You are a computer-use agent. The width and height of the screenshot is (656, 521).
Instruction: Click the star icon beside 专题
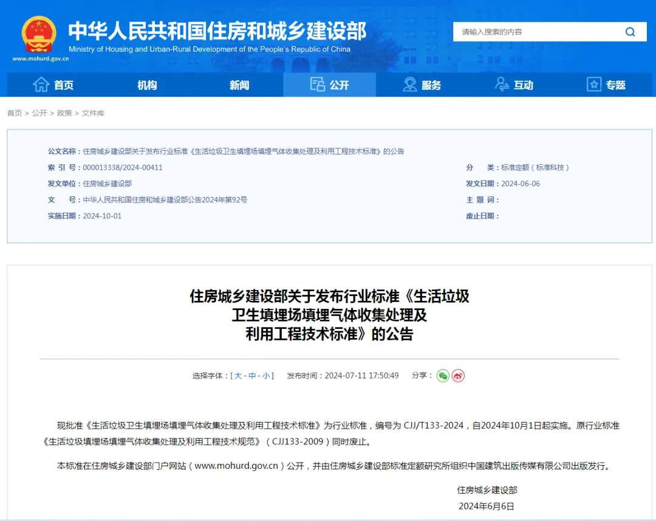tap(593, 85)
